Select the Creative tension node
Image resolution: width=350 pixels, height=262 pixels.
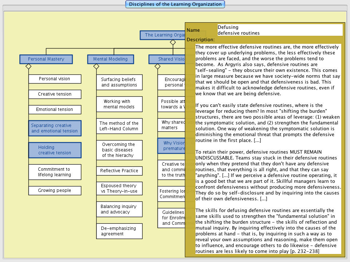pos(55,94)
